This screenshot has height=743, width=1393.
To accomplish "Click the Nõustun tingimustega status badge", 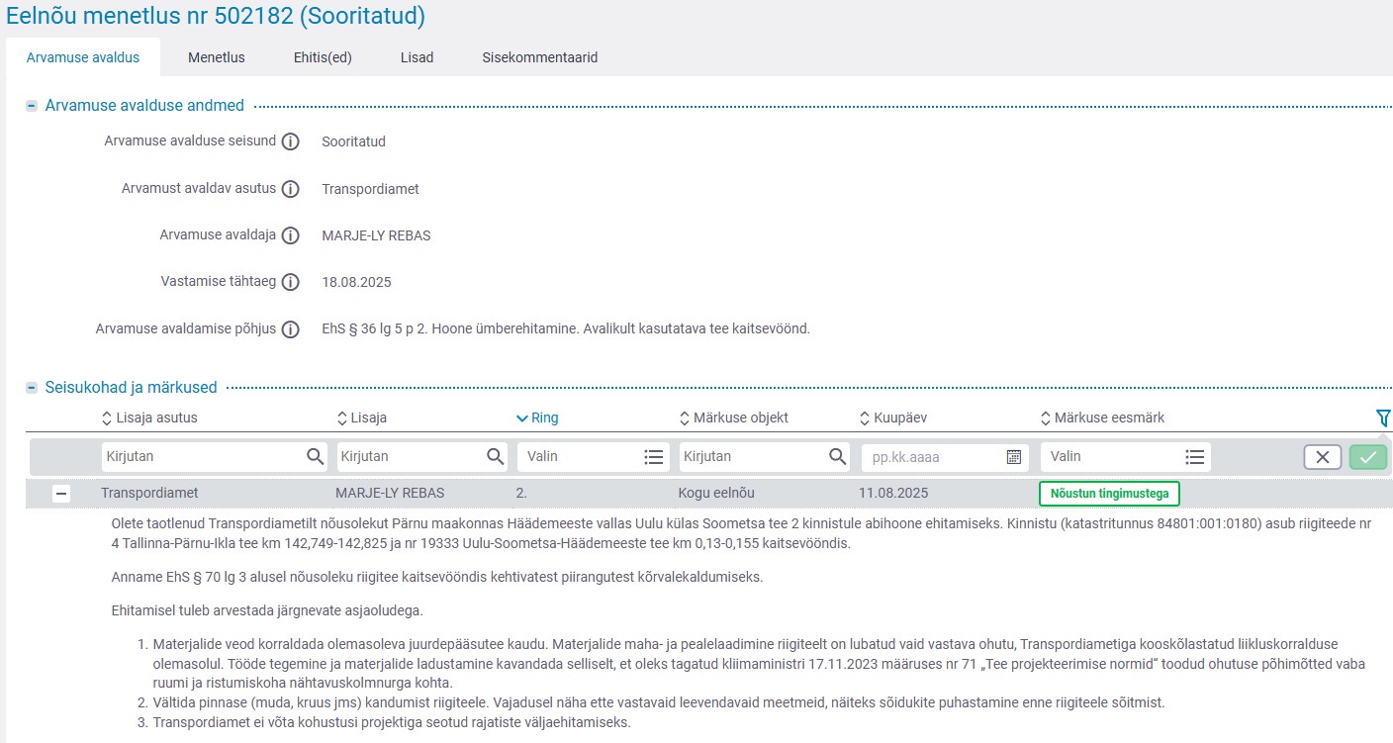I will tap(1109, 494).
